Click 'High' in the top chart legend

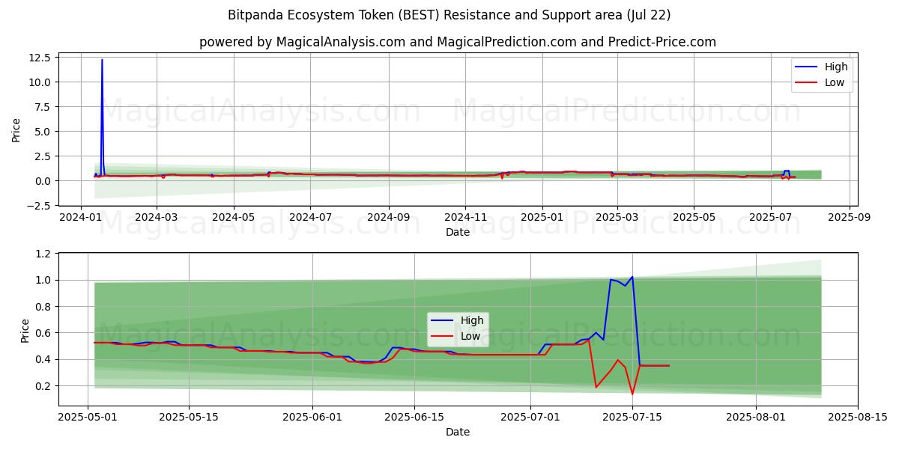pyautogui.click(x=836, y=67)
